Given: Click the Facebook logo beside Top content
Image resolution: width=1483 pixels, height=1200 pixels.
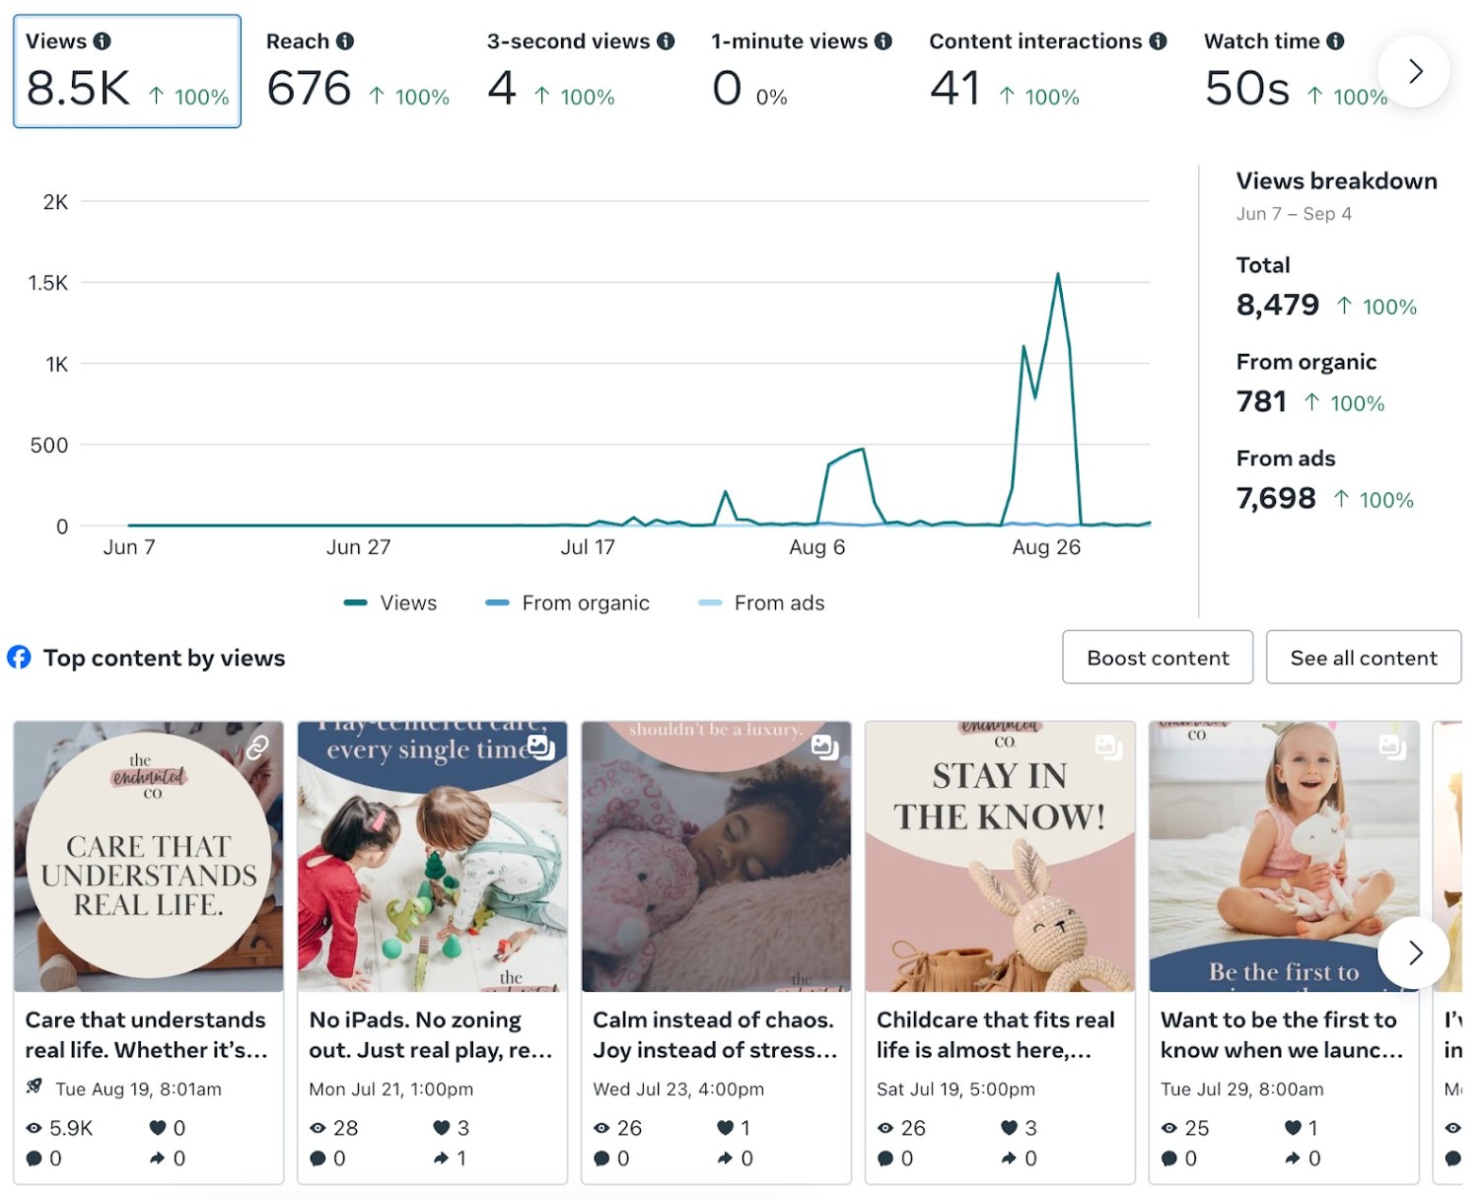Looking at the screenshot, I should click(x=19, y=658).
